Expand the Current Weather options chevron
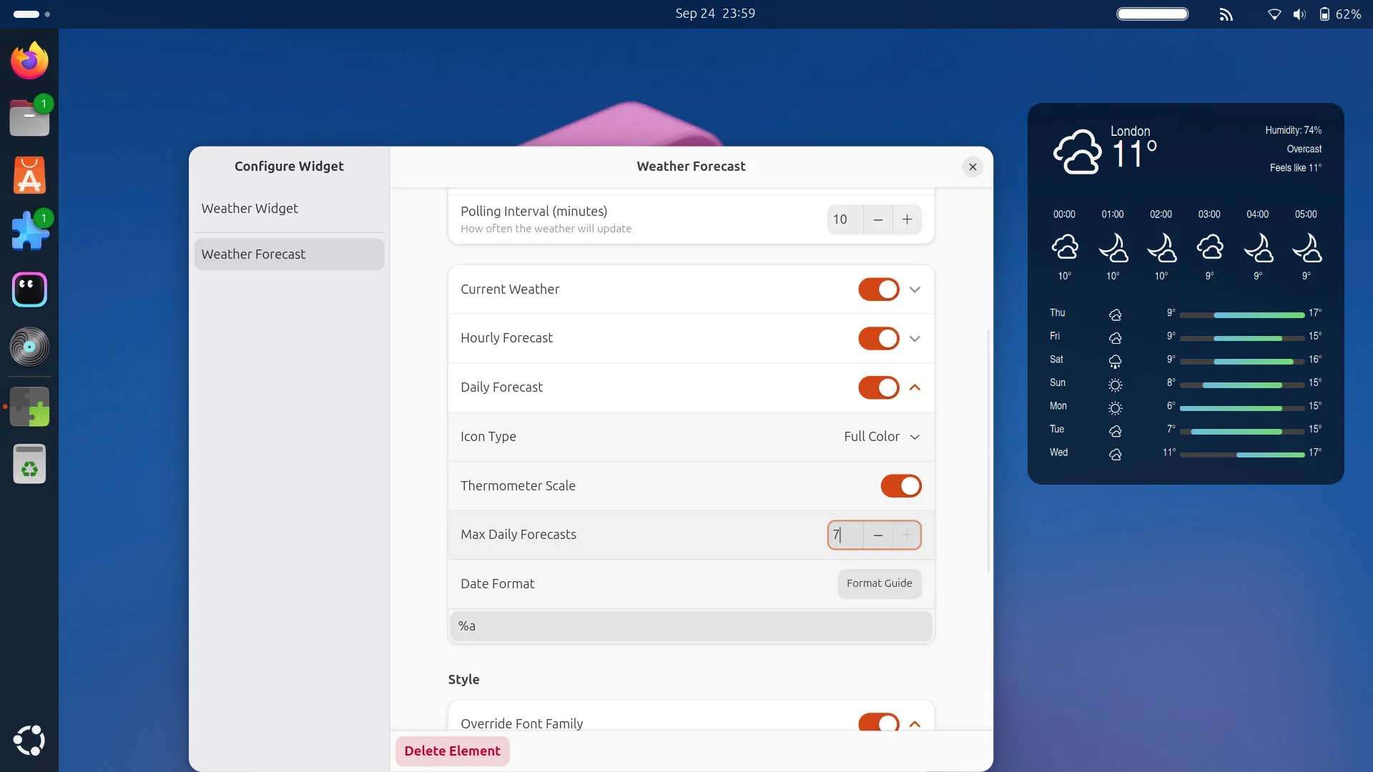The height and width of the screenshot is (772, 1373). click(915, 289)
